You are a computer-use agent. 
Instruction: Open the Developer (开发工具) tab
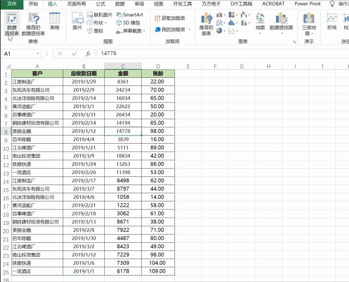182,4
